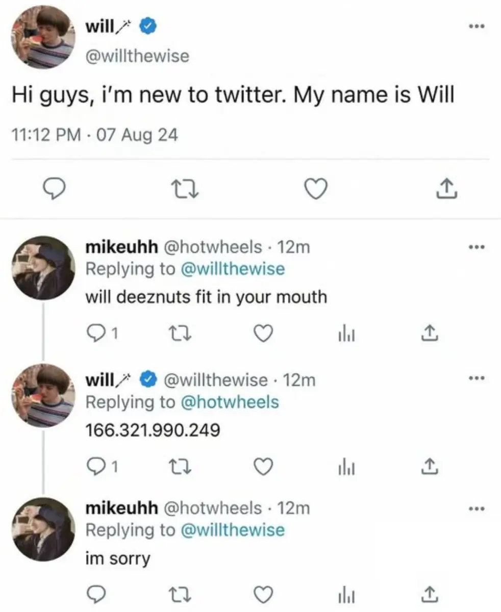
Task: Reply to the 'im sorry' tweet
Action: 94,594
